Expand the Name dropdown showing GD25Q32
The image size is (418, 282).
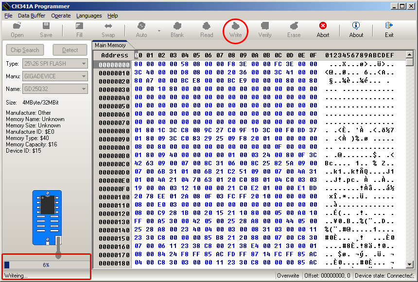(x=84, y=89)
